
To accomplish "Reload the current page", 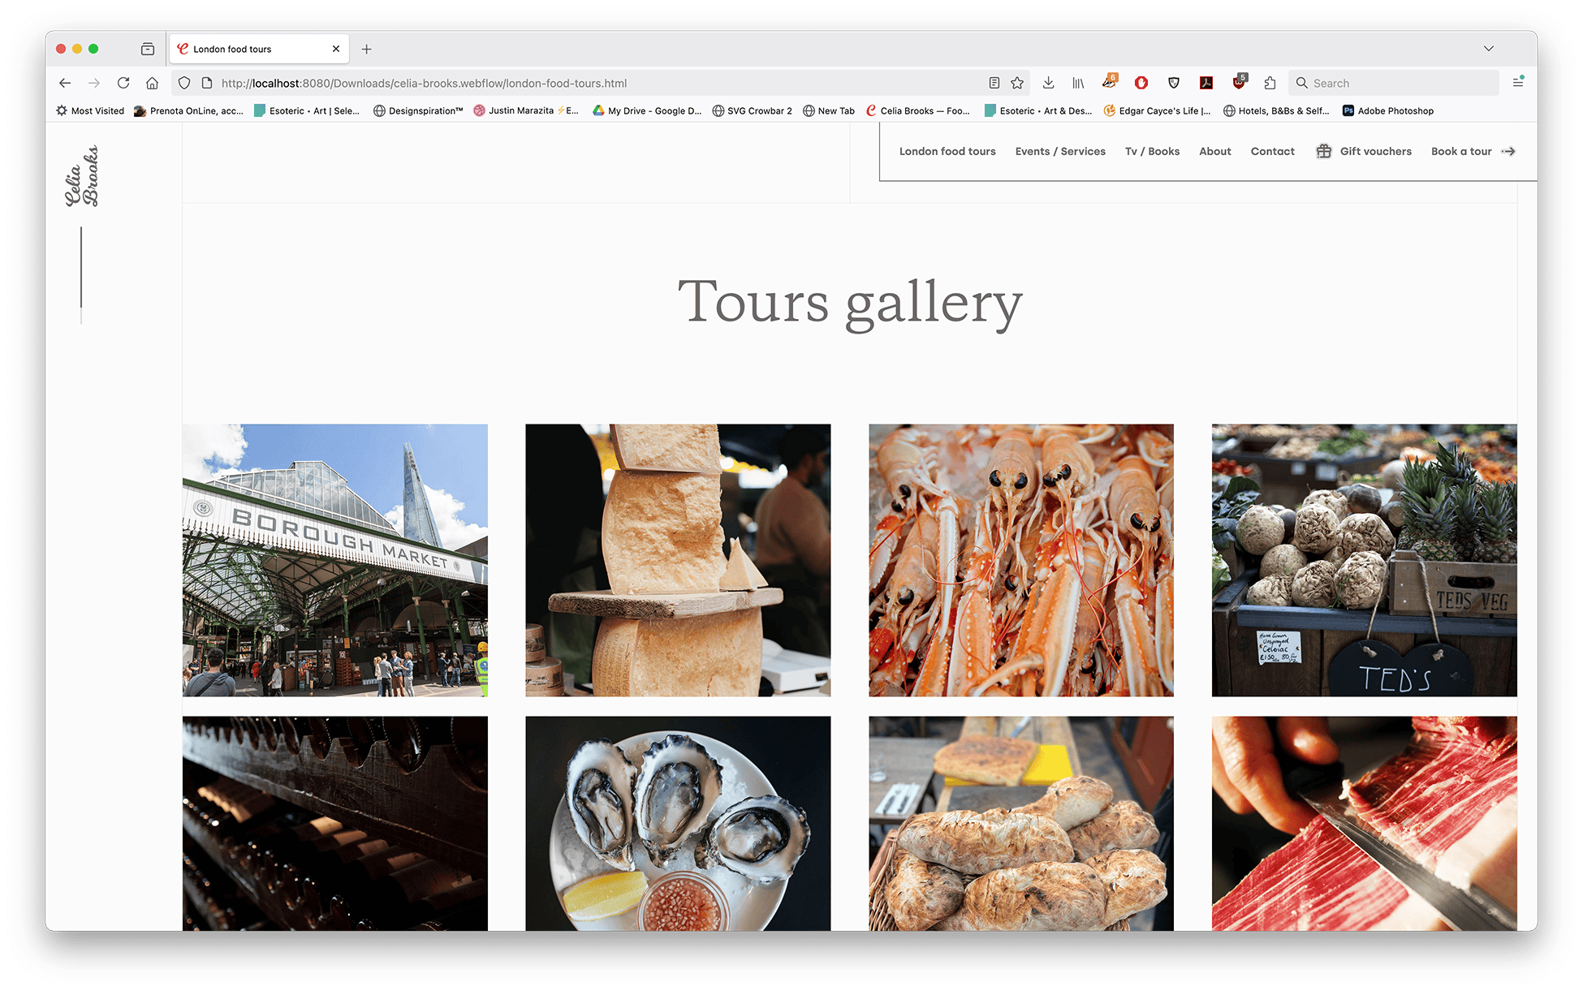I will click(123, 83).
